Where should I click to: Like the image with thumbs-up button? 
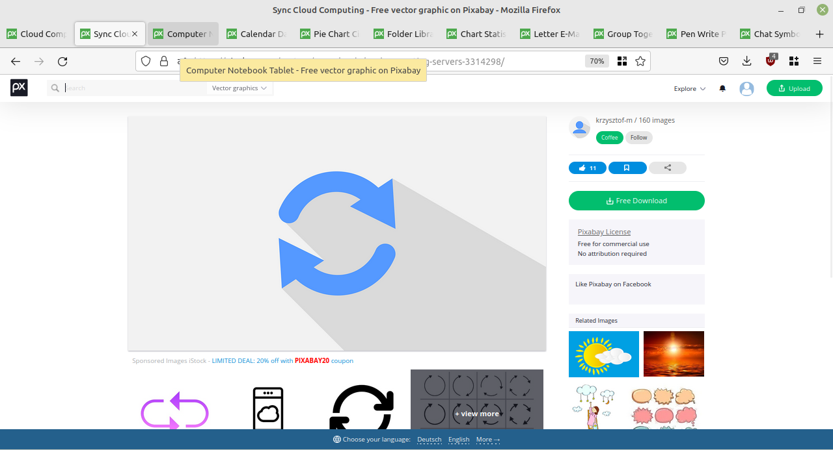click(x=588, y=168)
